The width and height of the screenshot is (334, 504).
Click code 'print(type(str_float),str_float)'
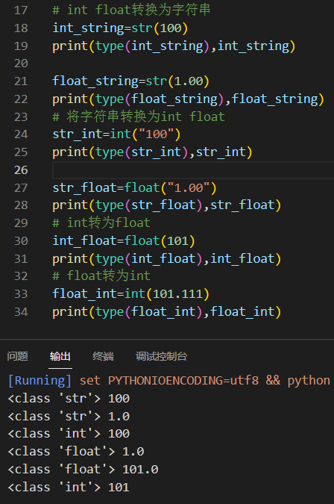(x=167, y=205)
